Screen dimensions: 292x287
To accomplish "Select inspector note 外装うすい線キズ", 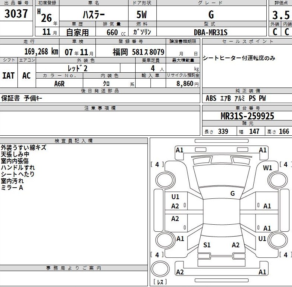I will tap(23, 148).
